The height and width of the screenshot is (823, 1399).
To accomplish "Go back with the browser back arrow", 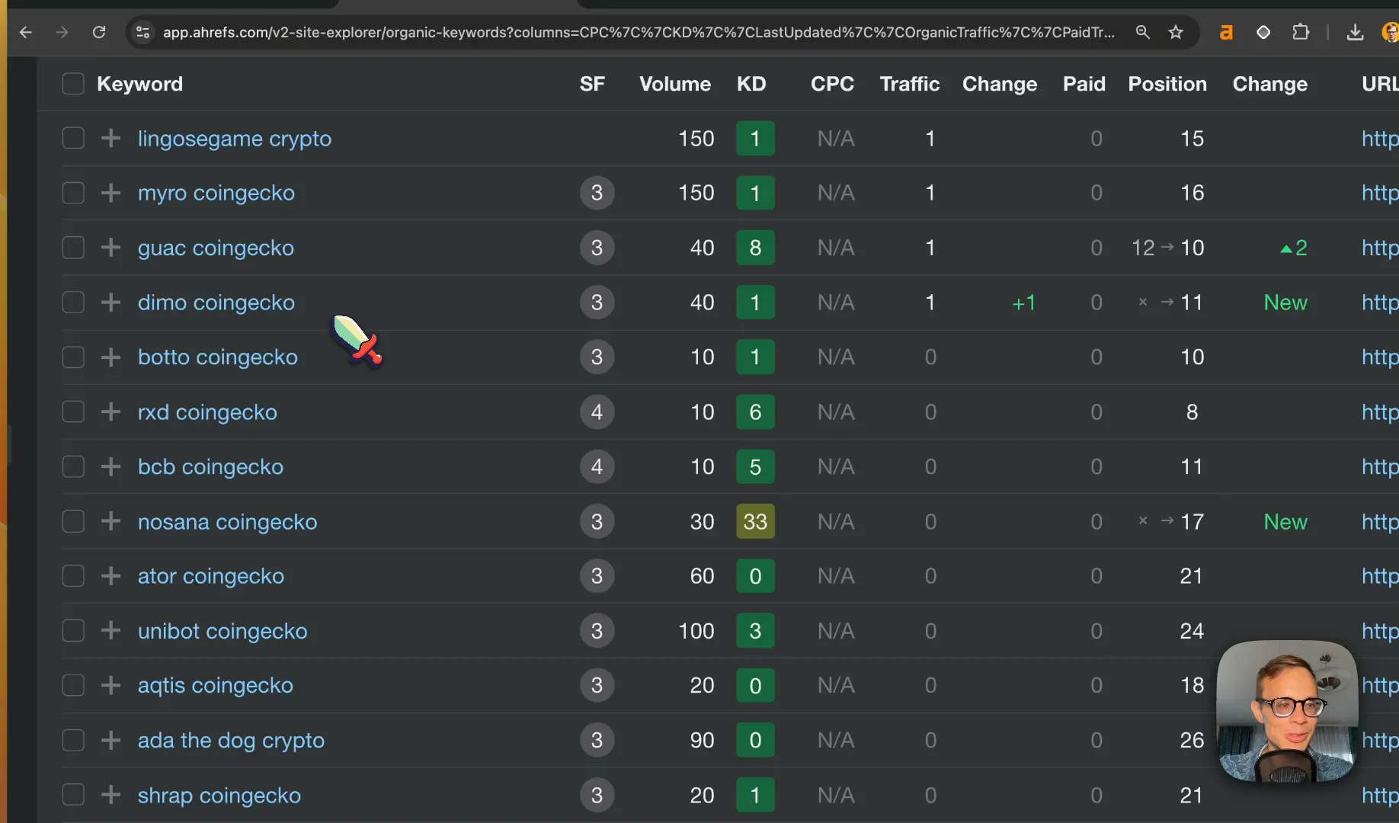I will (26, 32).
